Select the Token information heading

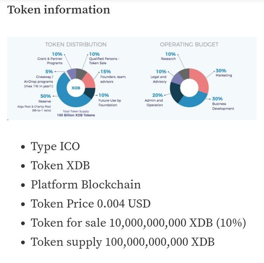59,10
